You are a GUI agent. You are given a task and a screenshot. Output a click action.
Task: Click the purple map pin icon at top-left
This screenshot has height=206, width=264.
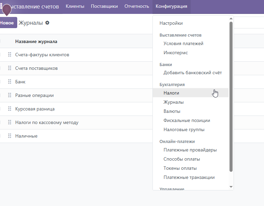[x=6, y=10]
